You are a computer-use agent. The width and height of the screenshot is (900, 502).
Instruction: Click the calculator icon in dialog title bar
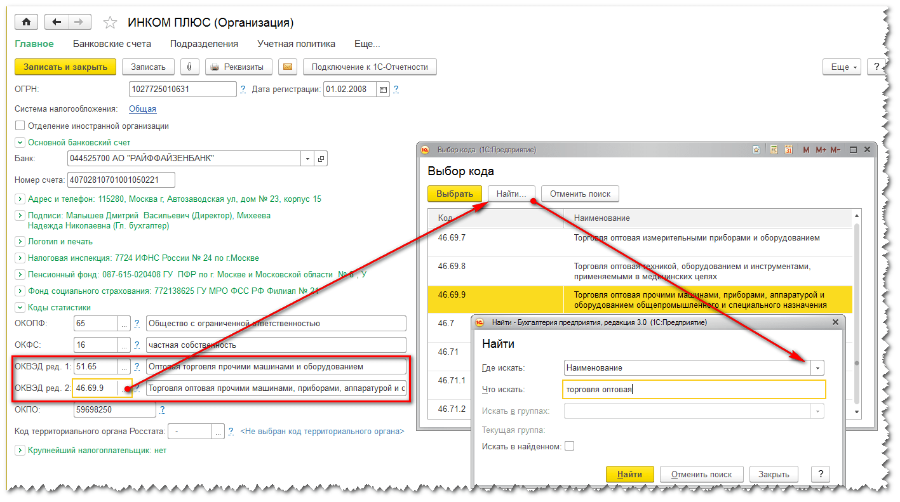(774, 150)
